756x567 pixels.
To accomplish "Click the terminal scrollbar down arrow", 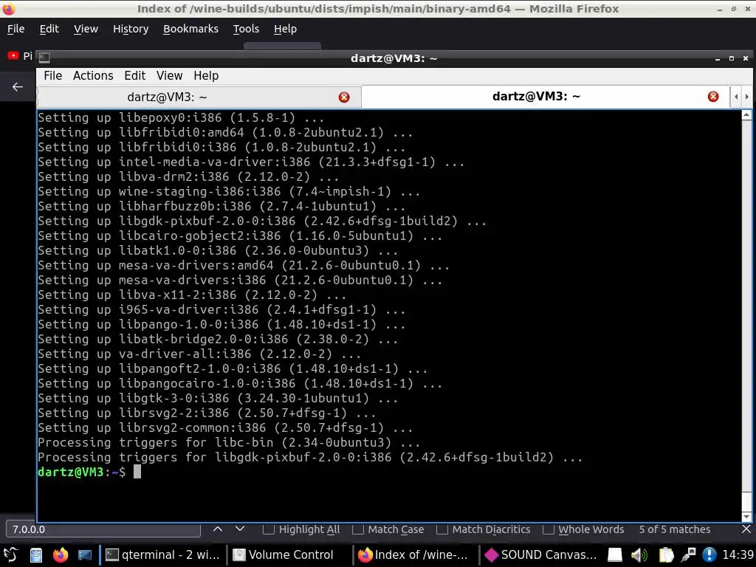I will (746, 517).
